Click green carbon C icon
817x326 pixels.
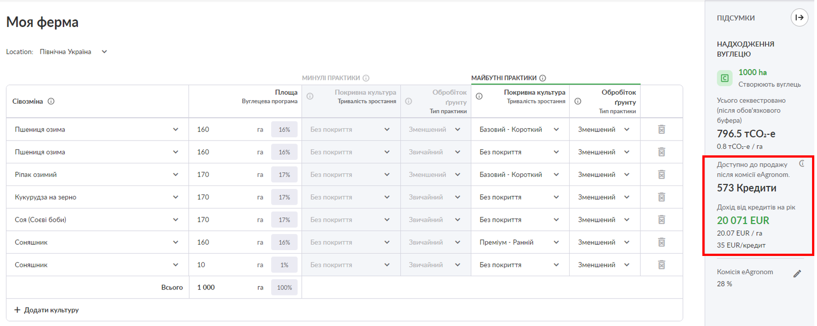click(724, 78)
